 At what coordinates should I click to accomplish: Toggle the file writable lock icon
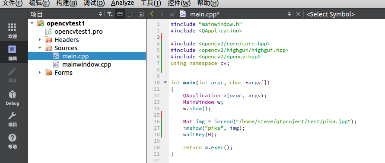(x=172, y=14)
